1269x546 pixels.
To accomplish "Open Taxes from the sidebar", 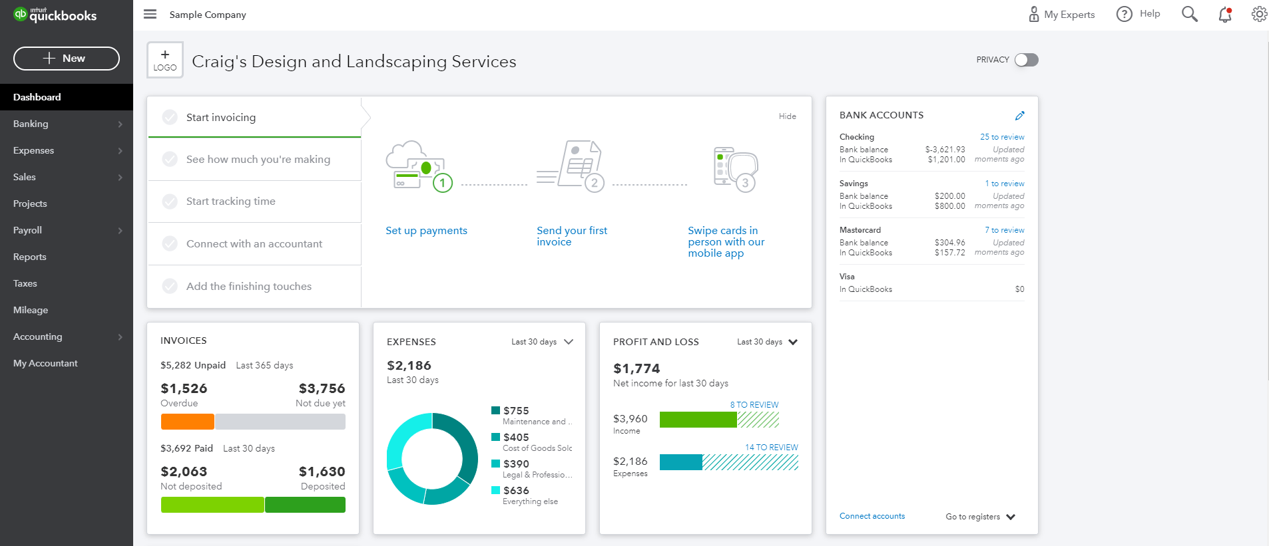I will [67, 283].
